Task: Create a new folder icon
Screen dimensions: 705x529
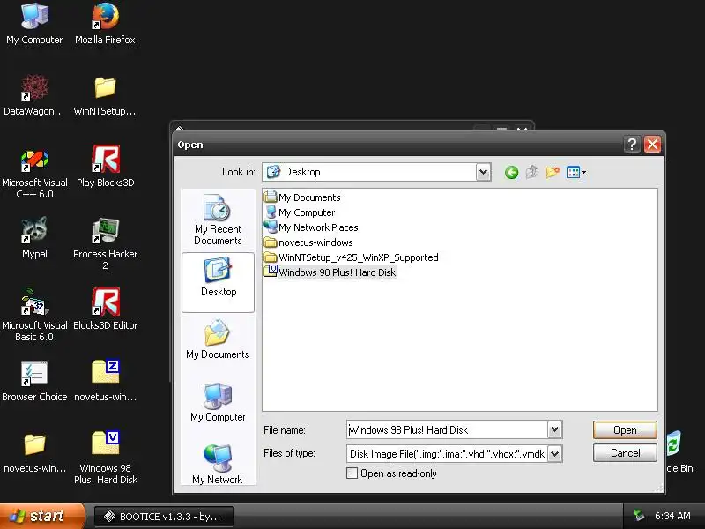Action: [553, 172]
